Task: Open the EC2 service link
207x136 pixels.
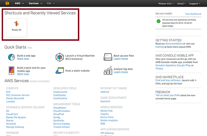Action: coord(8,92)
